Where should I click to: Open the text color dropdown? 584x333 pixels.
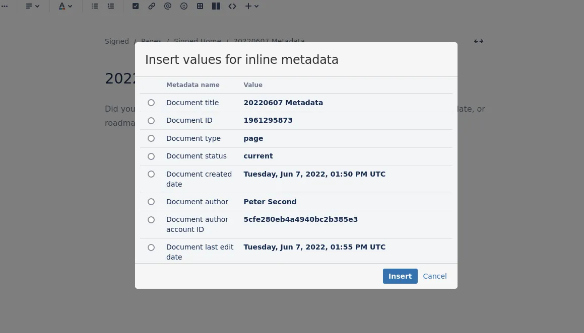pyautogui.click(x=65, y=6)
